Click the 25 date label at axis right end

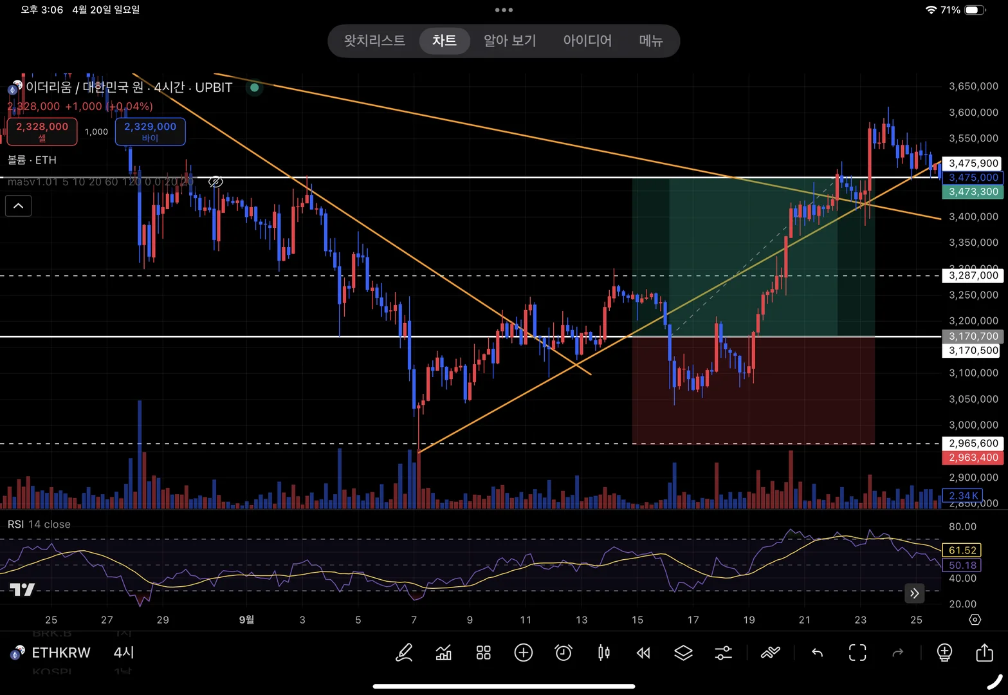916,620
